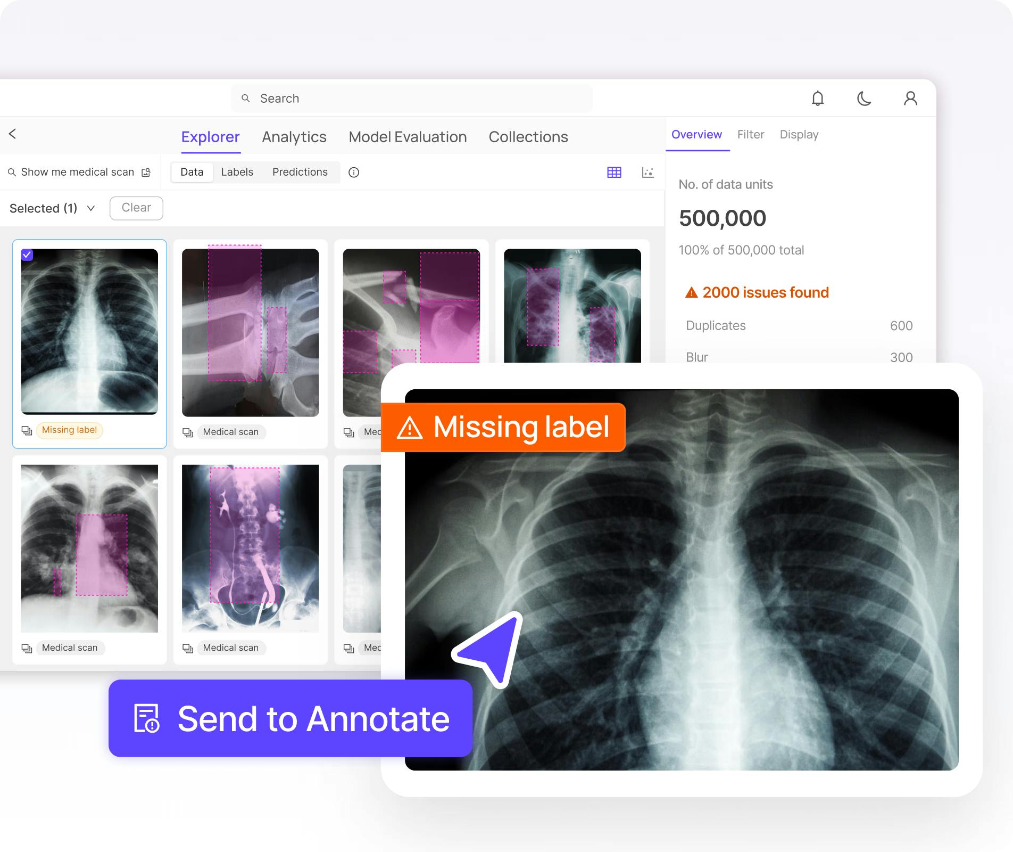1013x852 pixels.
Task: Open the Explorer tab
Action: [211, 137]
